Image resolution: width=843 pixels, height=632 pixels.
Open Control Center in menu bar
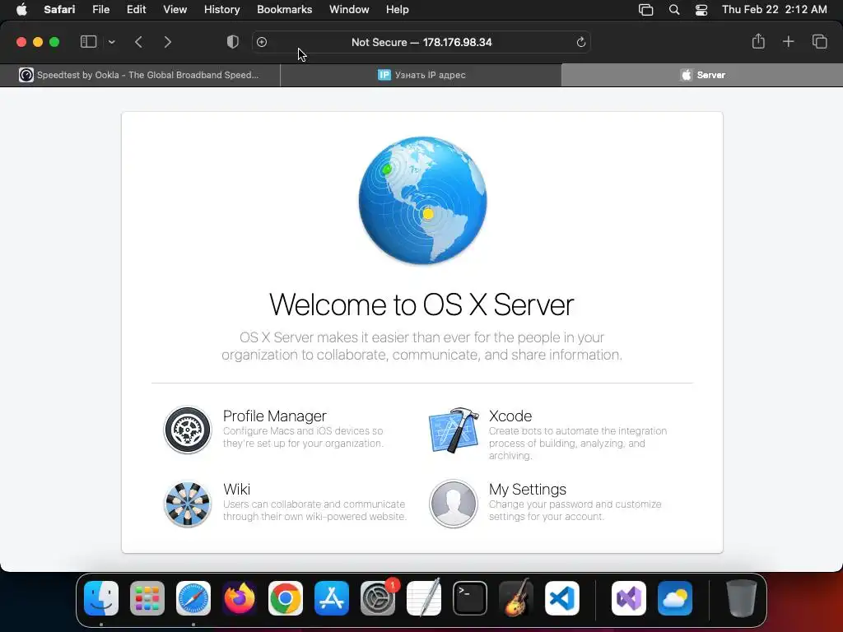(x=701, y=9)
